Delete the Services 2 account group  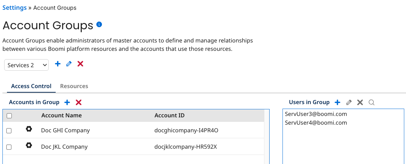pos(80,64)
